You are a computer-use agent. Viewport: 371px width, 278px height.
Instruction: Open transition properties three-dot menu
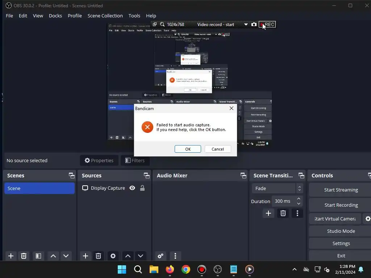tap(297, 213)
